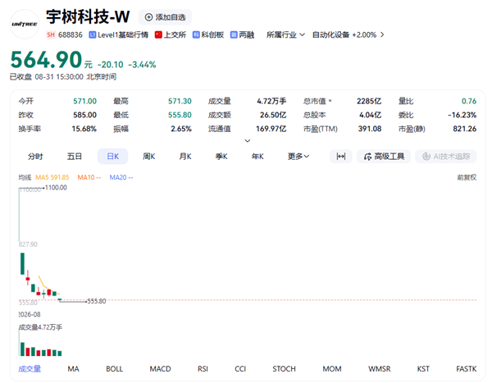Click the AI技术追踪 button
This screenshot has height=383, width=492.
tap(446, 157)
